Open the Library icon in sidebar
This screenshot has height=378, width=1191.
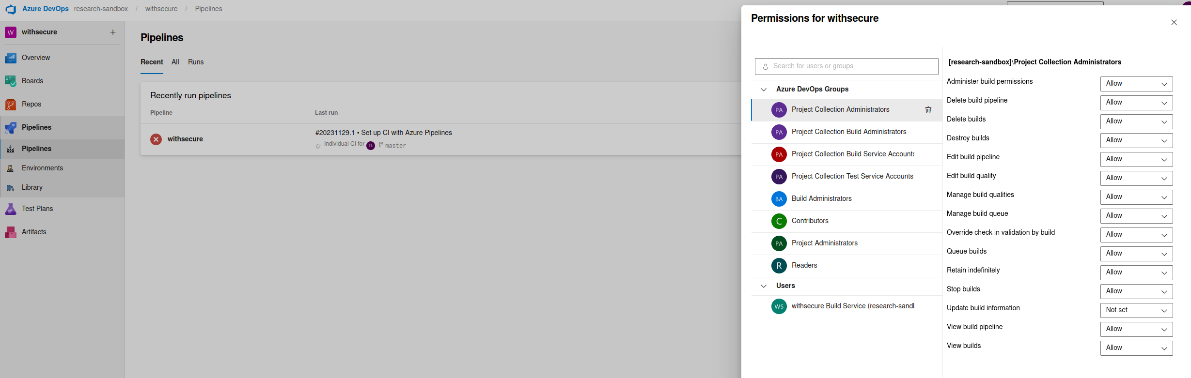10,188
